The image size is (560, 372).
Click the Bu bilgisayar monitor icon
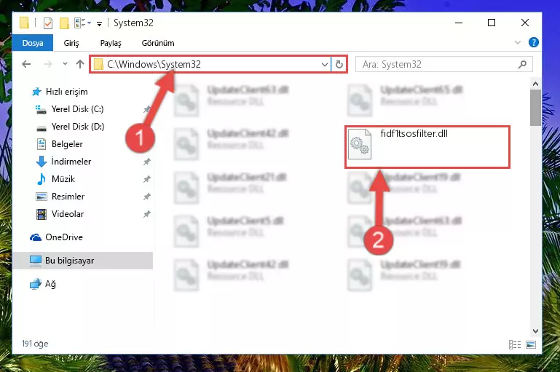[36, 261]
